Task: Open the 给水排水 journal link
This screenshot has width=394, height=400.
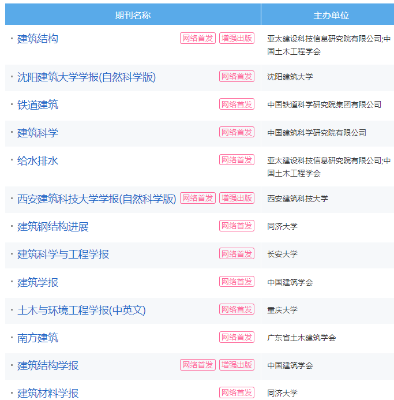Action: click(37, 160)
